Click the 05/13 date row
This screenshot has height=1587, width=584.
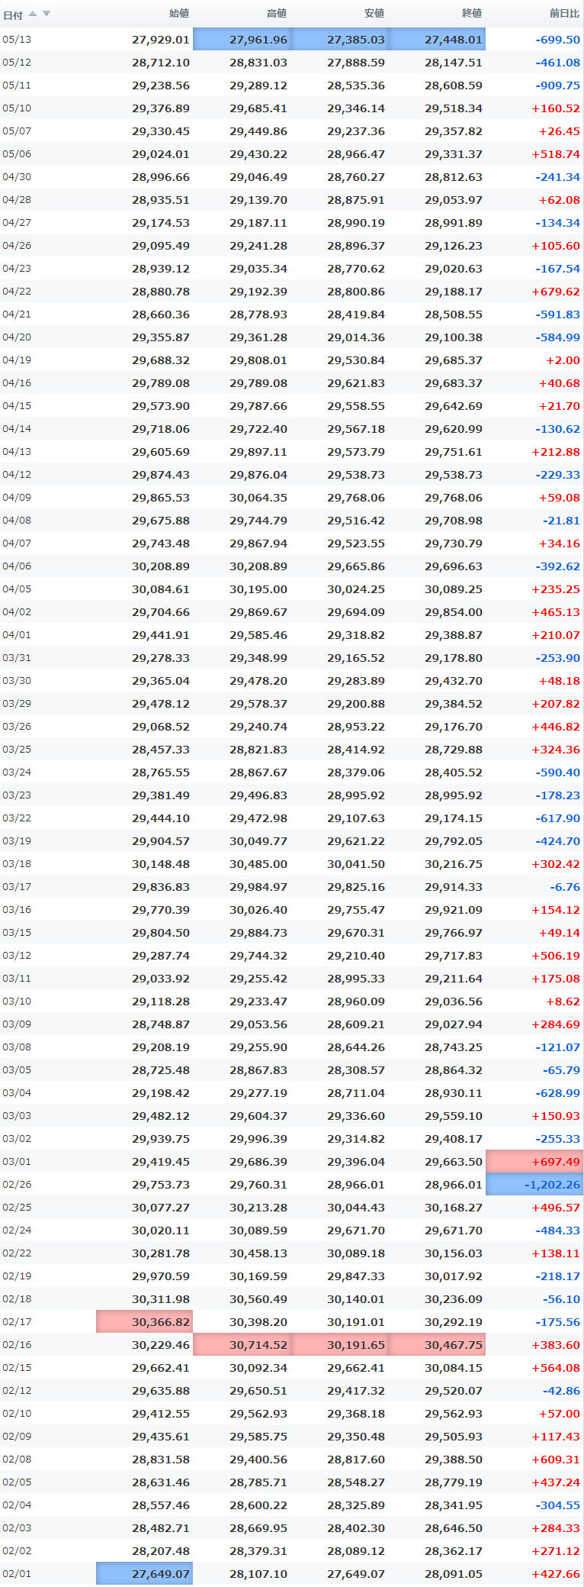(x=292, y=40)
